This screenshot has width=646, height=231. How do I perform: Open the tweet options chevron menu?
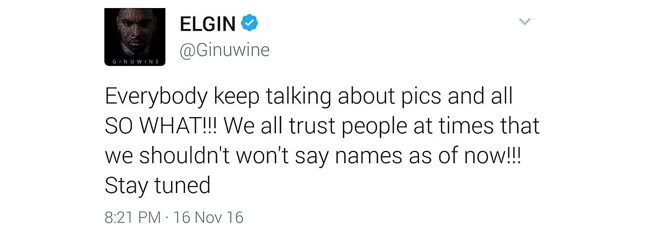[x=524, y=22]
